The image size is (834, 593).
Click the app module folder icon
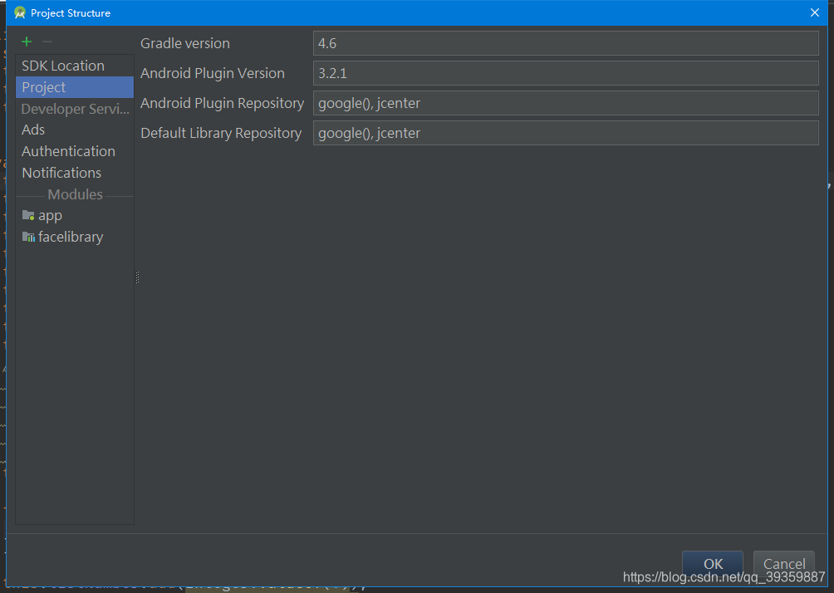point(28,215)
